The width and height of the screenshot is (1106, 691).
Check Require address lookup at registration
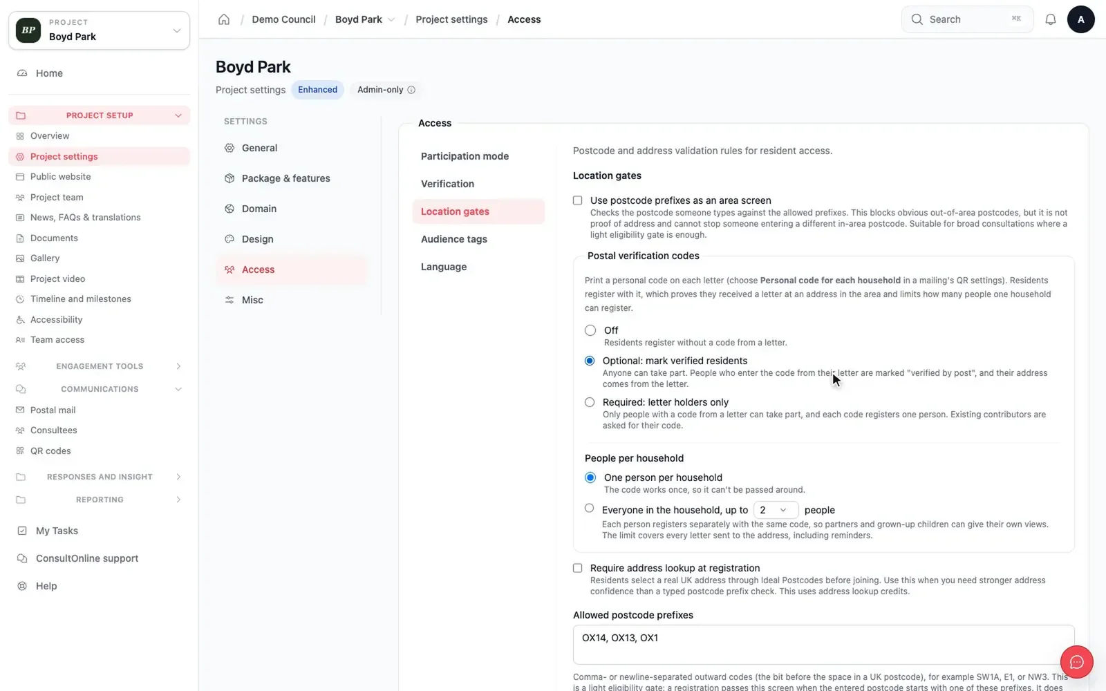[578, 568]
